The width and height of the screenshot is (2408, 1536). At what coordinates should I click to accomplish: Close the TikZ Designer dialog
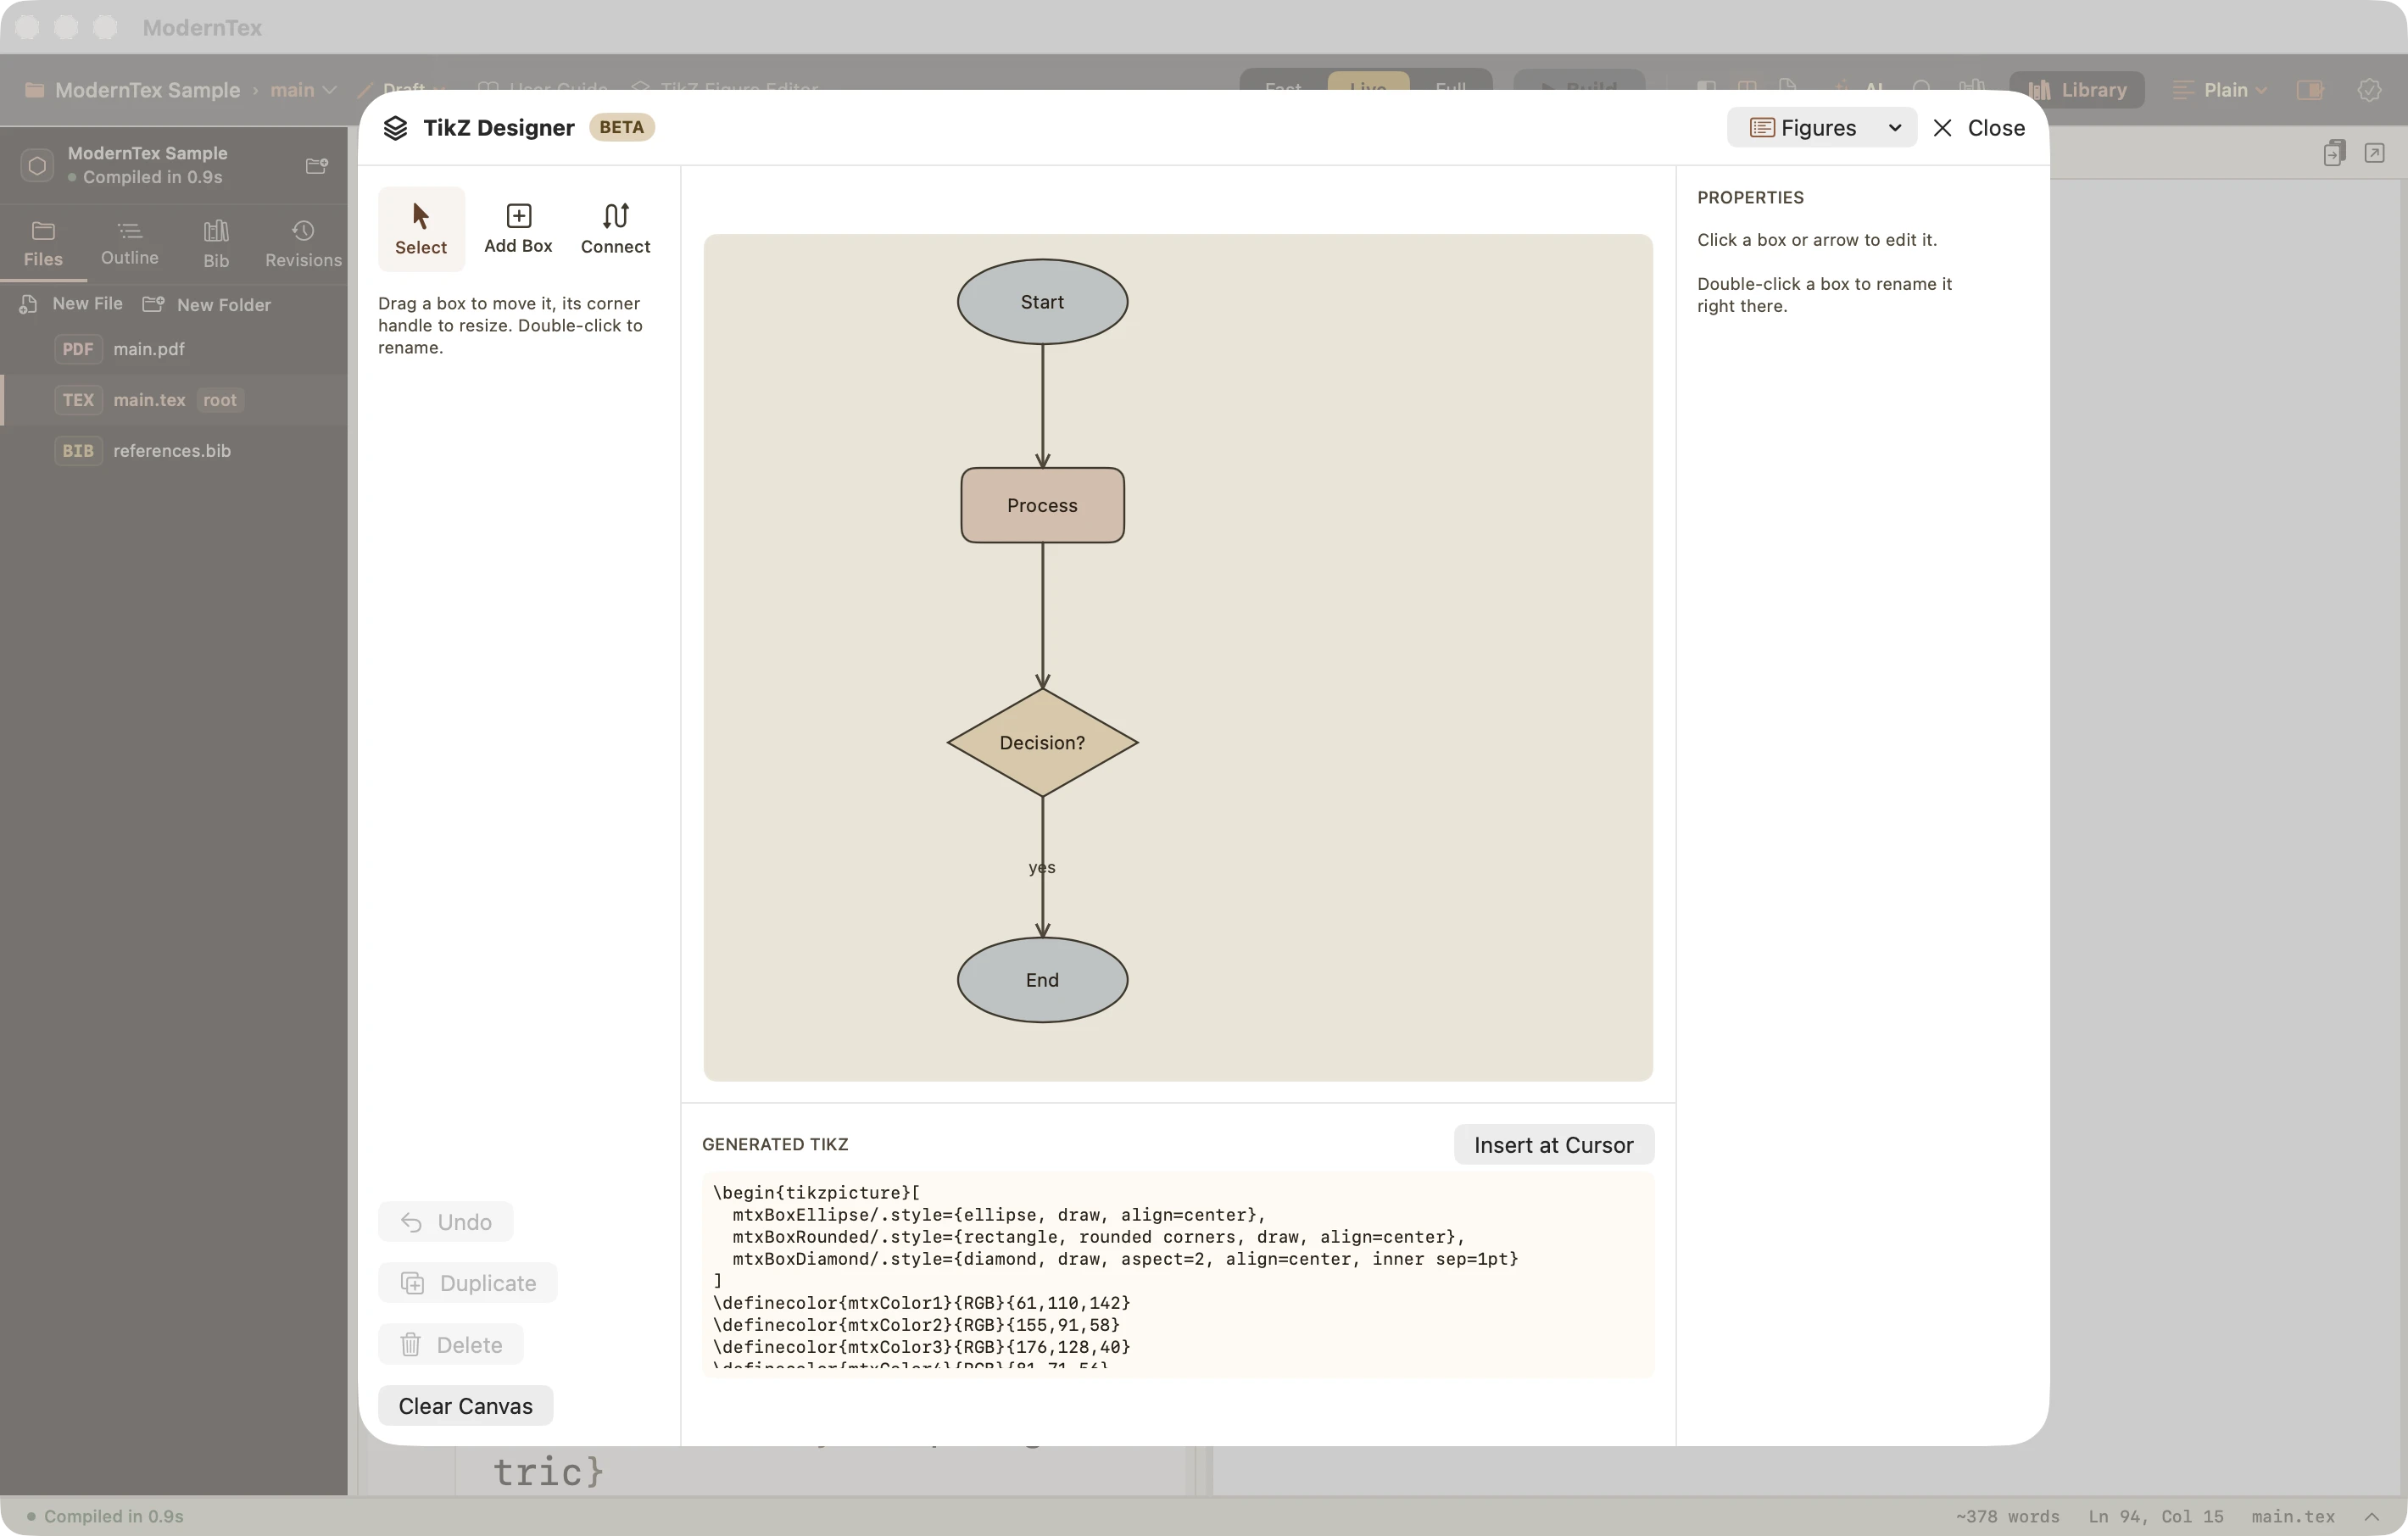tap(1978, 127)
